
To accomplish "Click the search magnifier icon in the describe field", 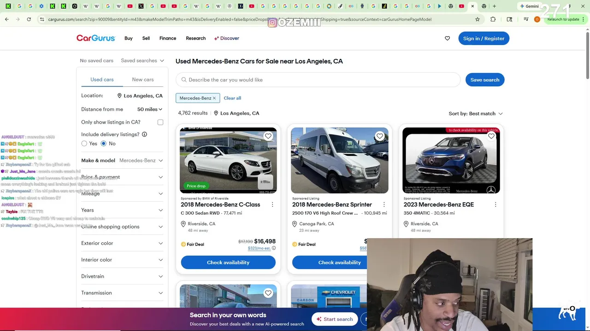I will pyautogui.click(x=184, y=80).
